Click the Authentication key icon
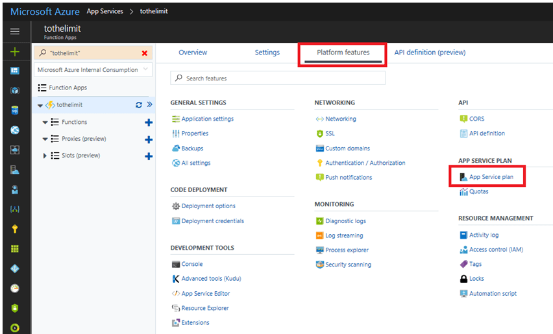 click(319, 163)
